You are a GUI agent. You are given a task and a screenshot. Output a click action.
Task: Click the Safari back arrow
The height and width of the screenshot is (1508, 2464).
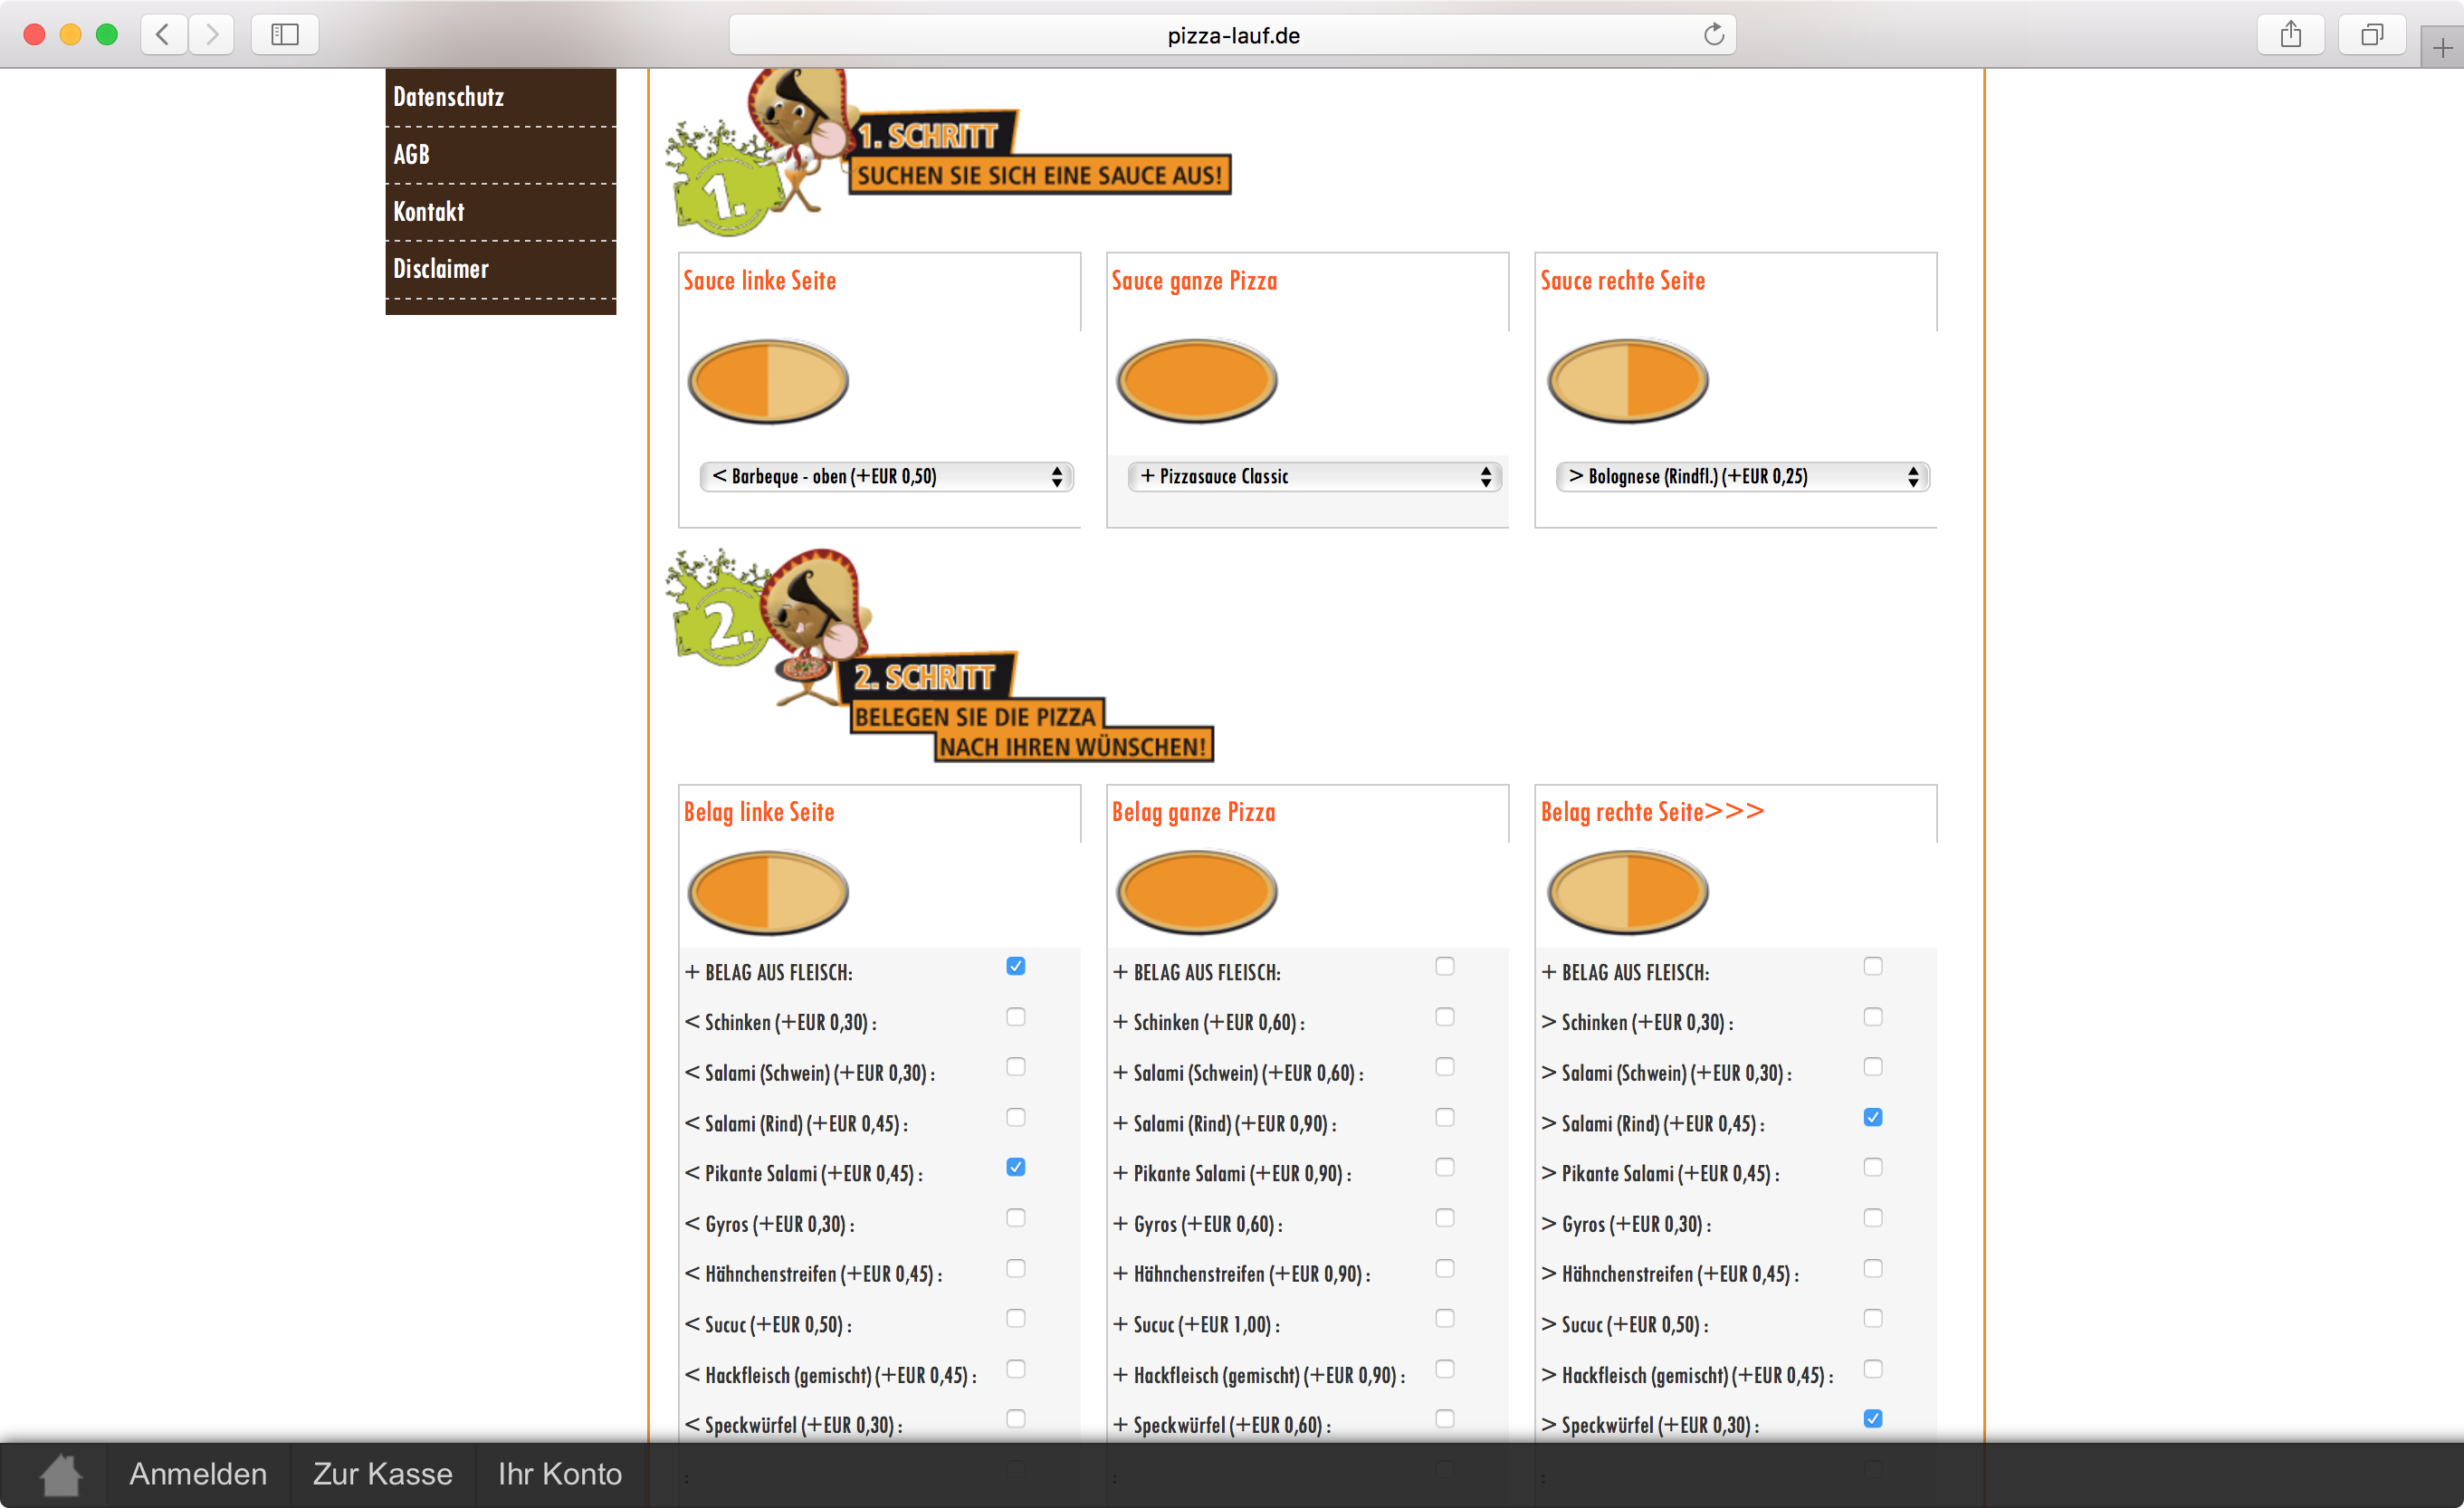coord(163,35)
